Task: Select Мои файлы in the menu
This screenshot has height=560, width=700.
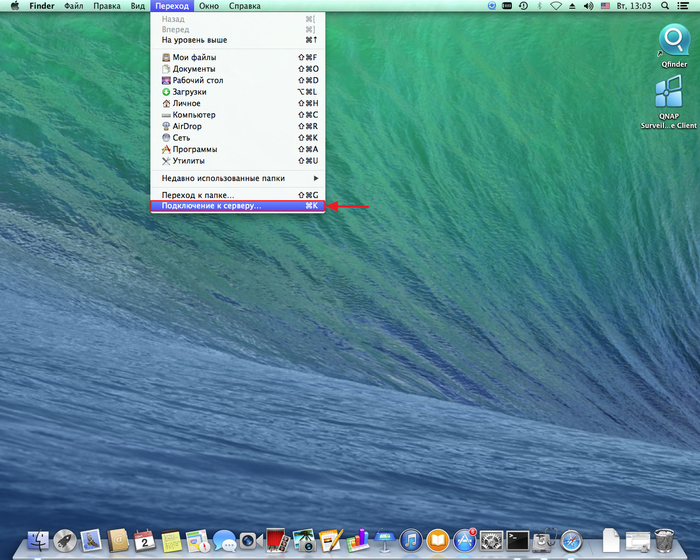Action: click(x=238, y=57)
